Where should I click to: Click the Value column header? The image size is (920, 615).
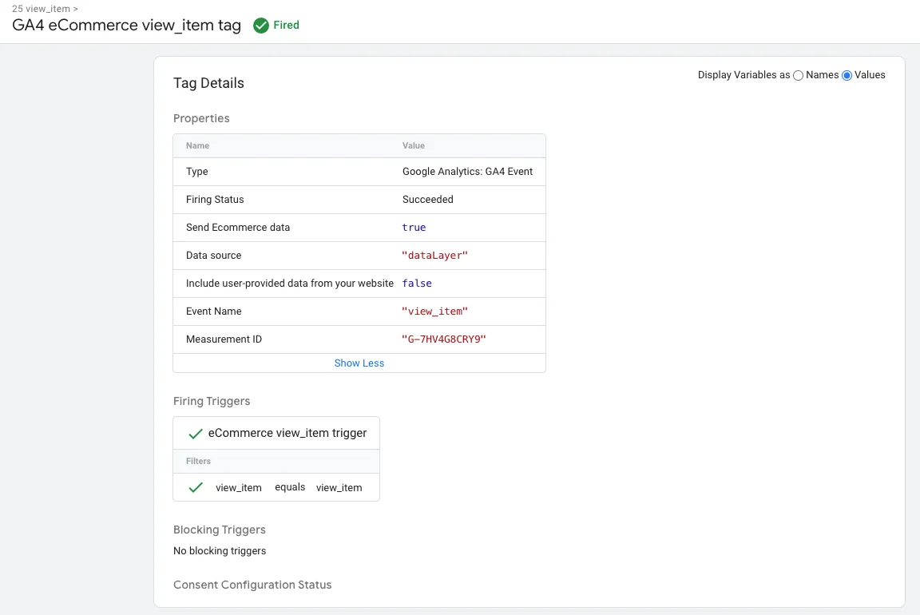(x=414, y=145)
